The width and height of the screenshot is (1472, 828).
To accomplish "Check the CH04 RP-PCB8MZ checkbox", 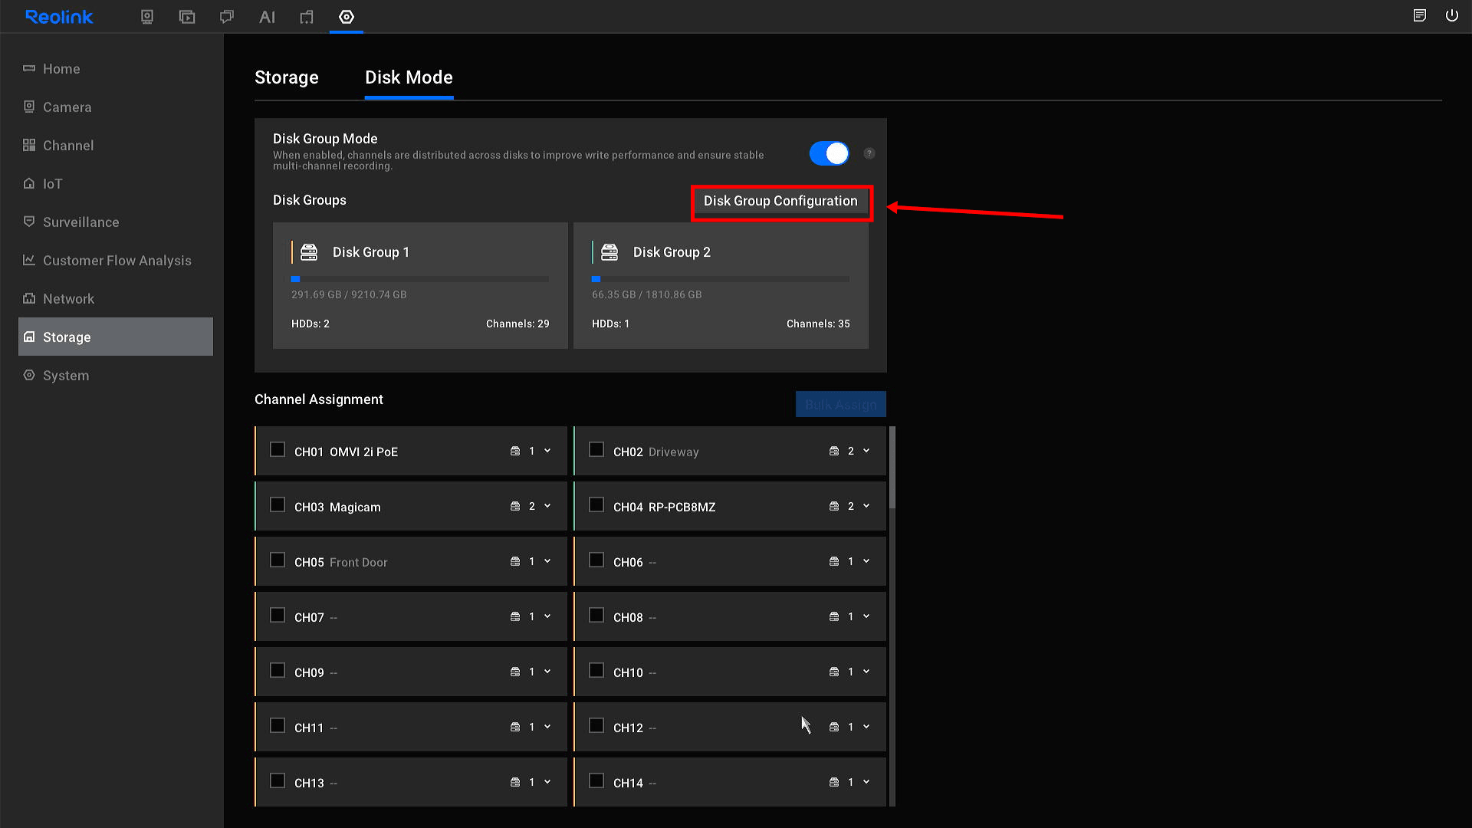I will coord(596,505).
